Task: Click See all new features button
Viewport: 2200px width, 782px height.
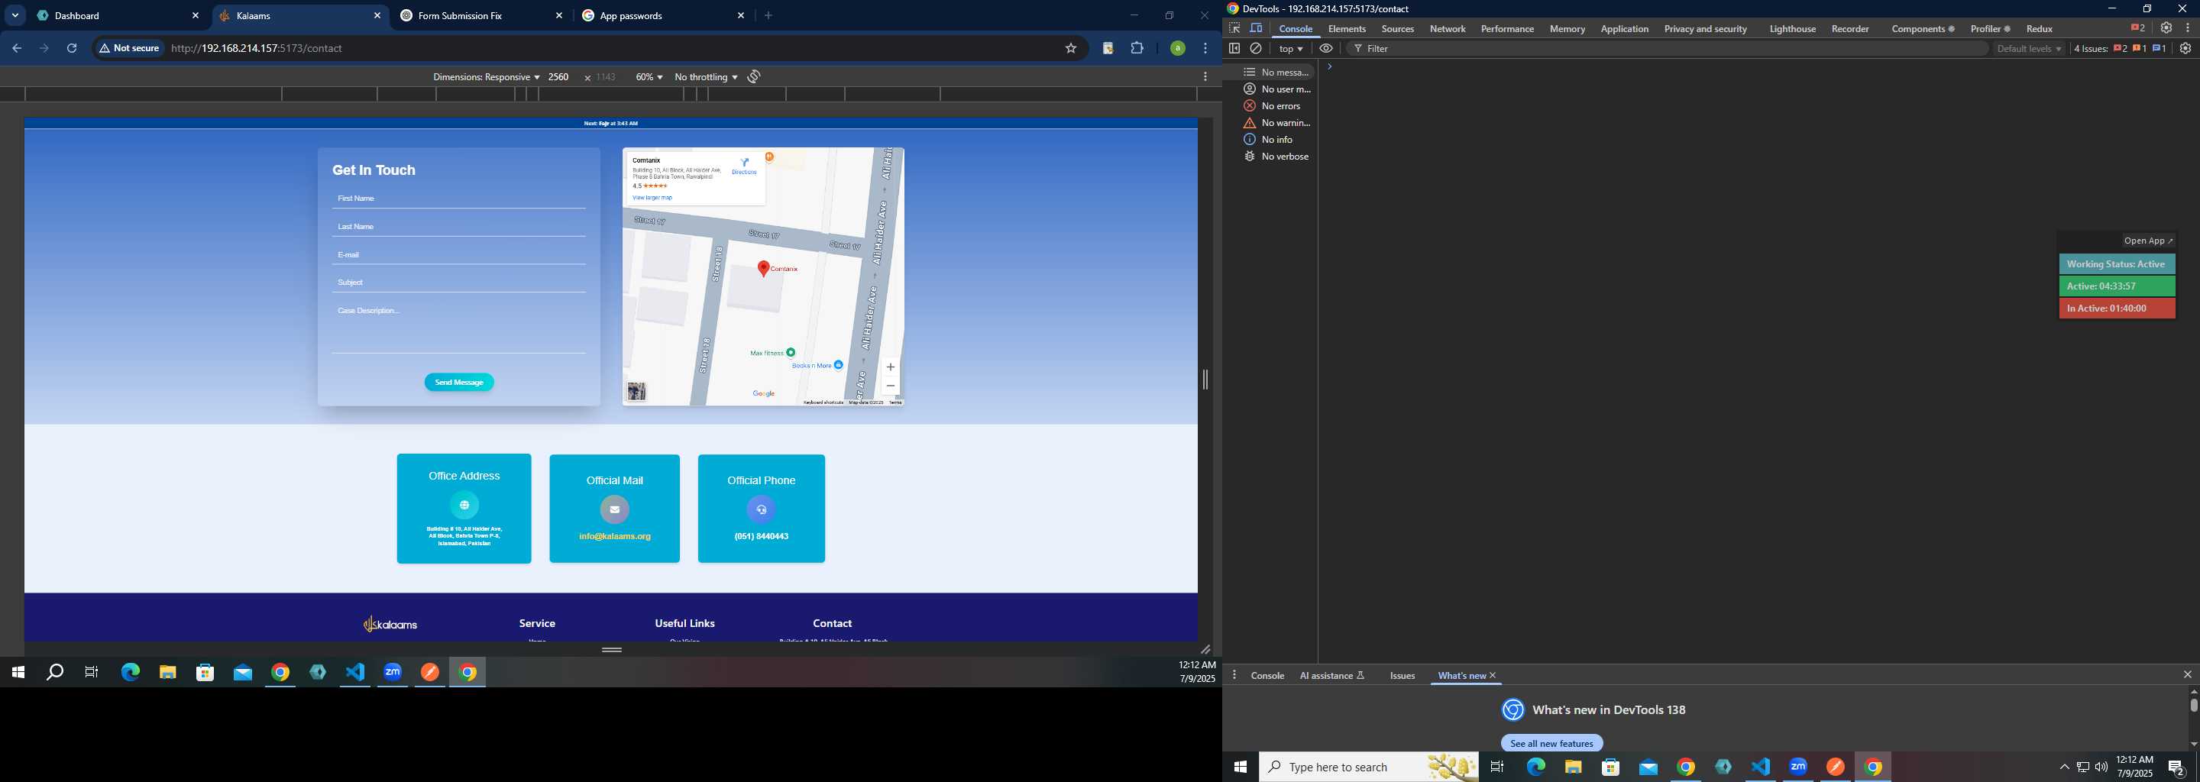Action: coord(1551,743)
